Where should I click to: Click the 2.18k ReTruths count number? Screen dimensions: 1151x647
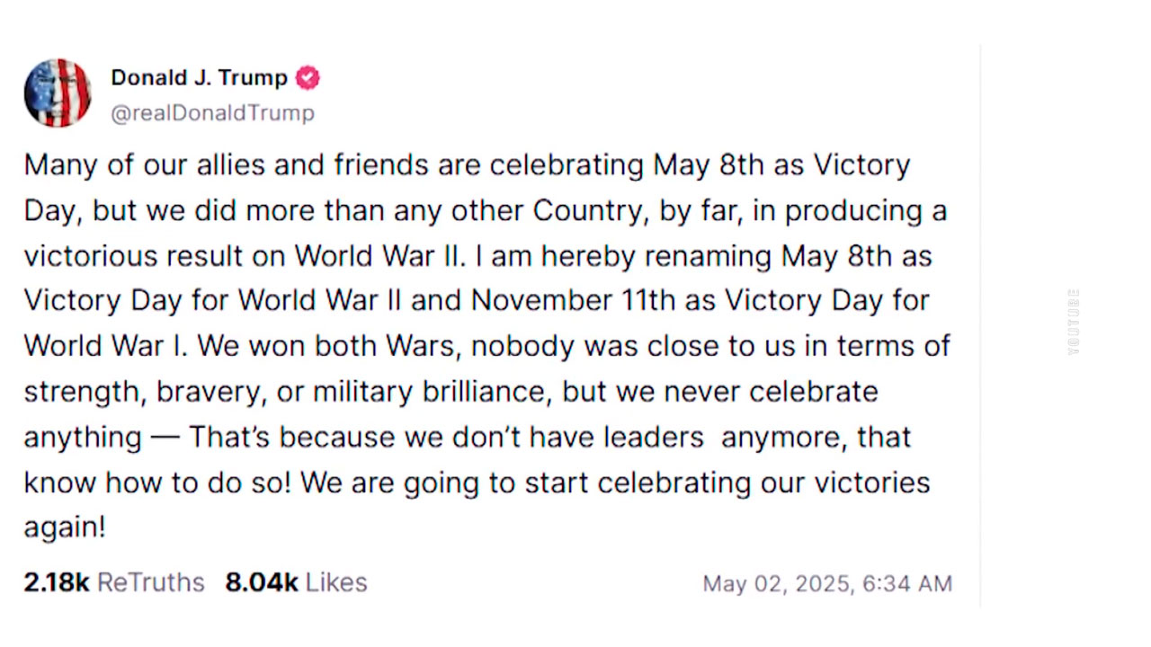point(56,582)
